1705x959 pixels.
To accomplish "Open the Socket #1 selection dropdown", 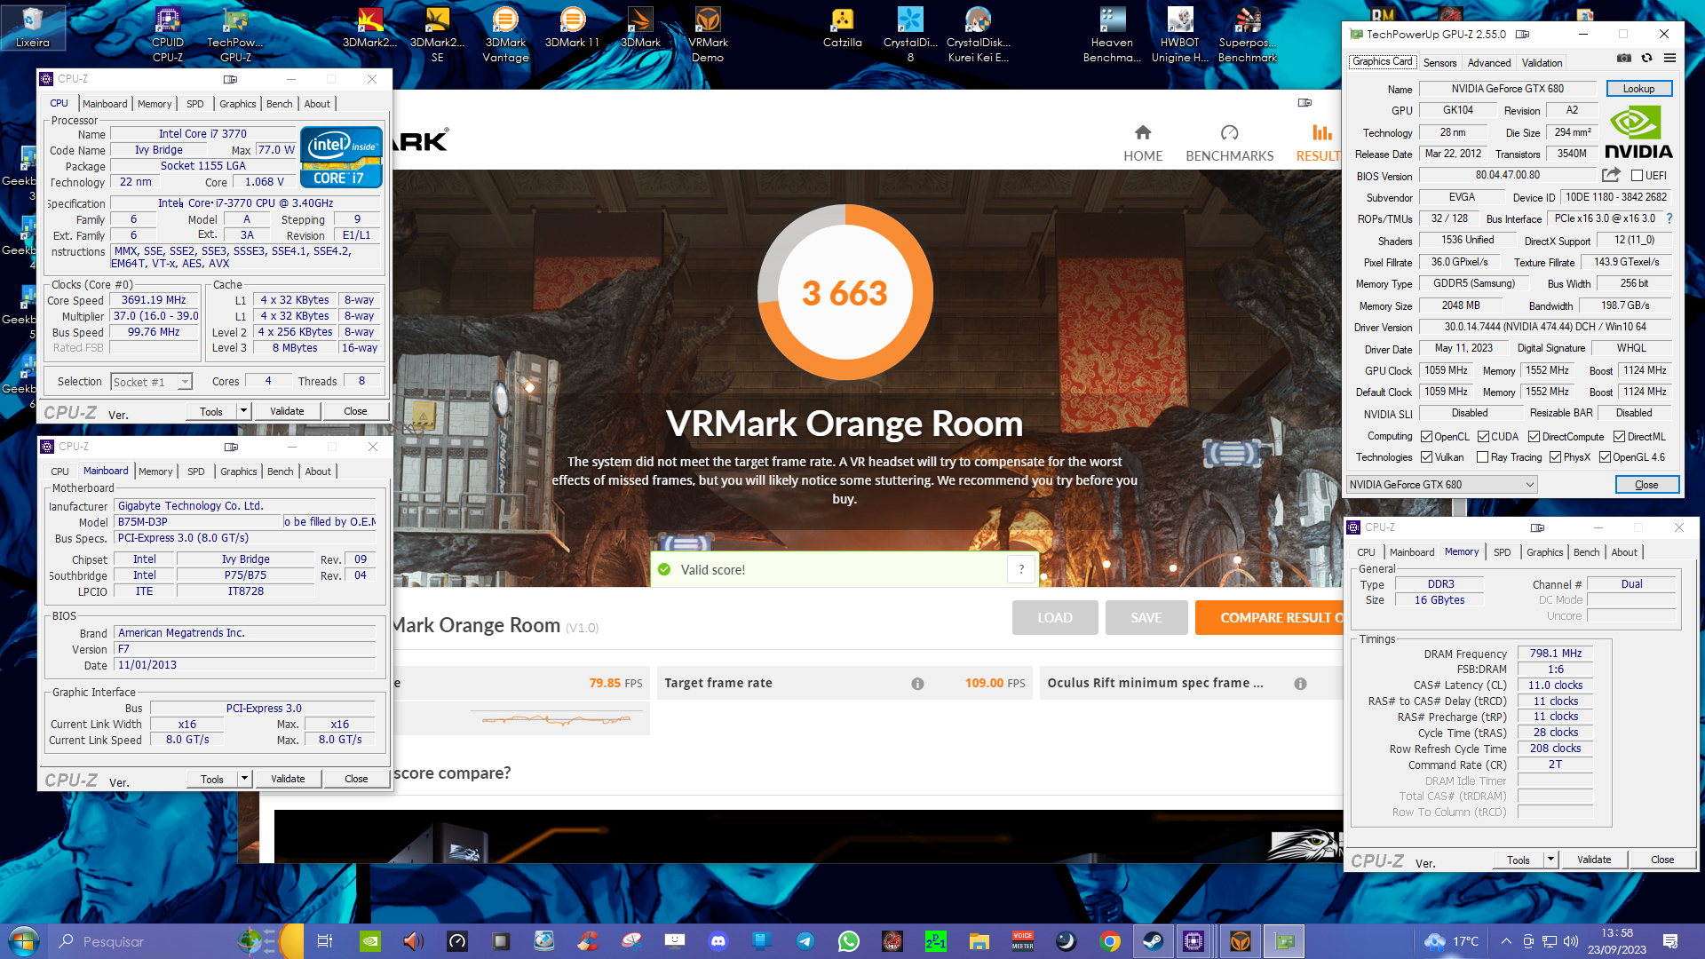I will [152, 382].
